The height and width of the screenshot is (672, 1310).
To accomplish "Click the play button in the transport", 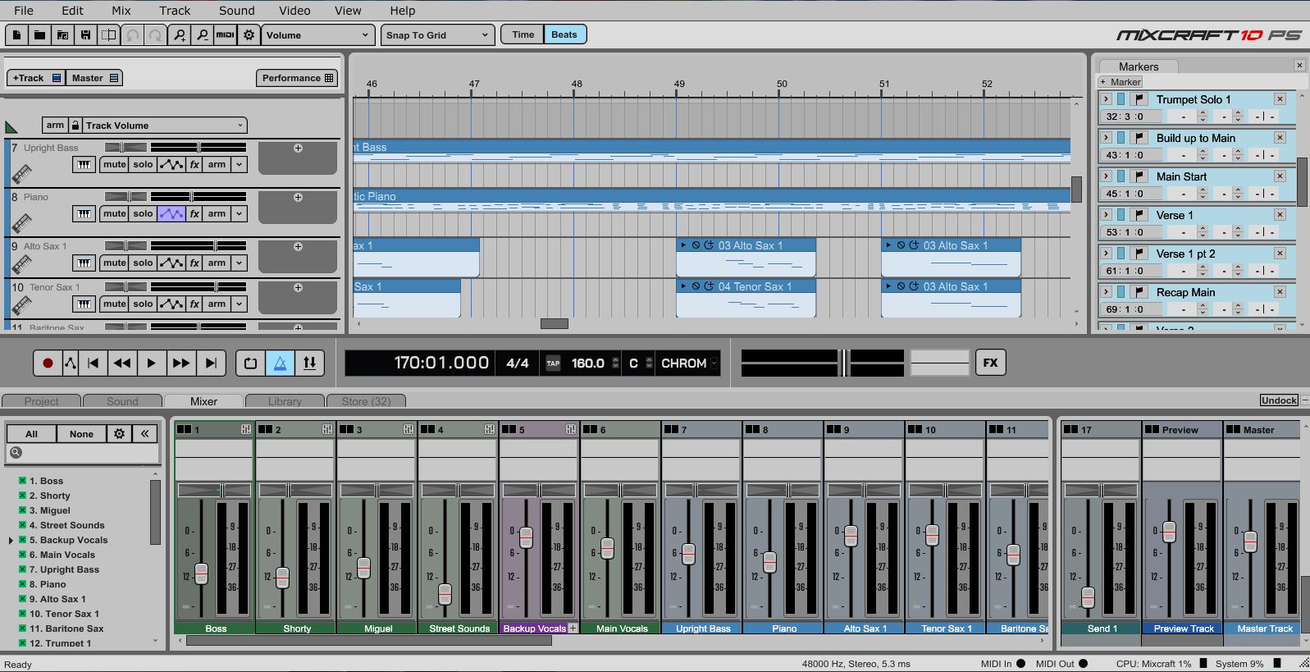I will (151, 363).
